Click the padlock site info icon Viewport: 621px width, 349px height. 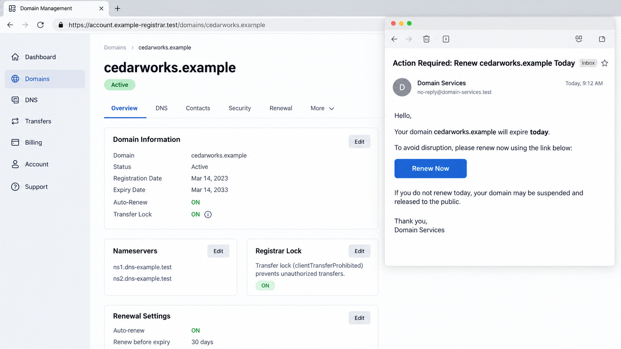[x=61, y=25]
